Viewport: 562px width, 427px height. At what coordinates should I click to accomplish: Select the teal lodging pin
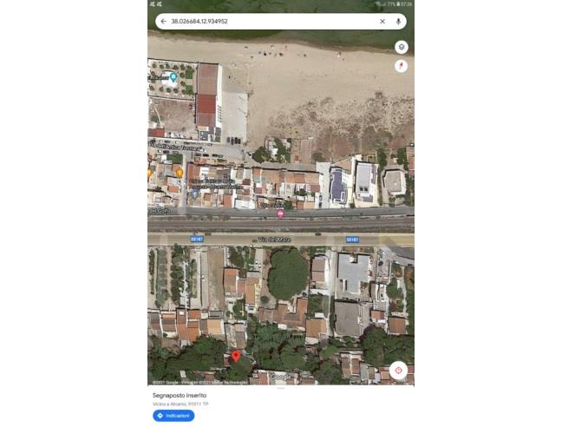(173, 76)
